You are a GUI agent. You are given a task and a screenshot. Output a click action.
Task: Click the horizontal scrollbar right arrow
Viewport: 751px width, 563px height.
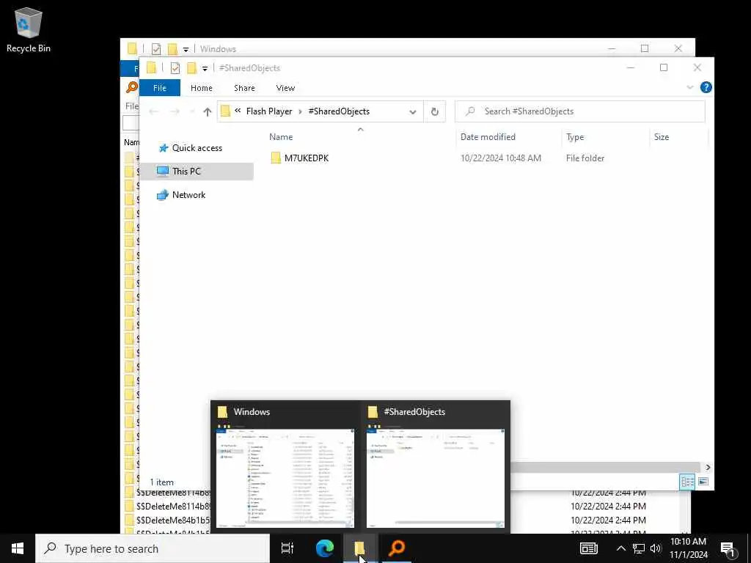(708, 467)
